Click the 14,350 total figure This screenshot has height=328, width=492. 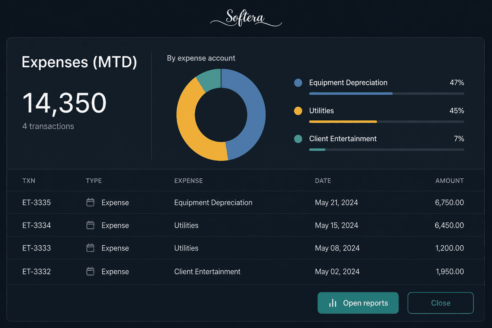(64, 103)
